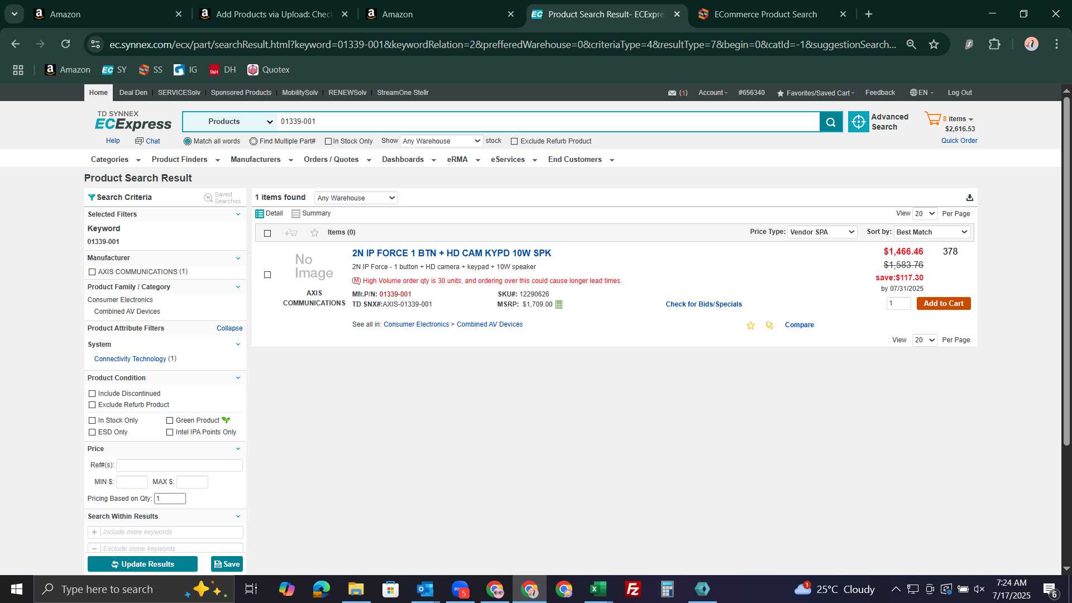
Task: Open top View 20 per page dropdown
Action: [925, 214]
